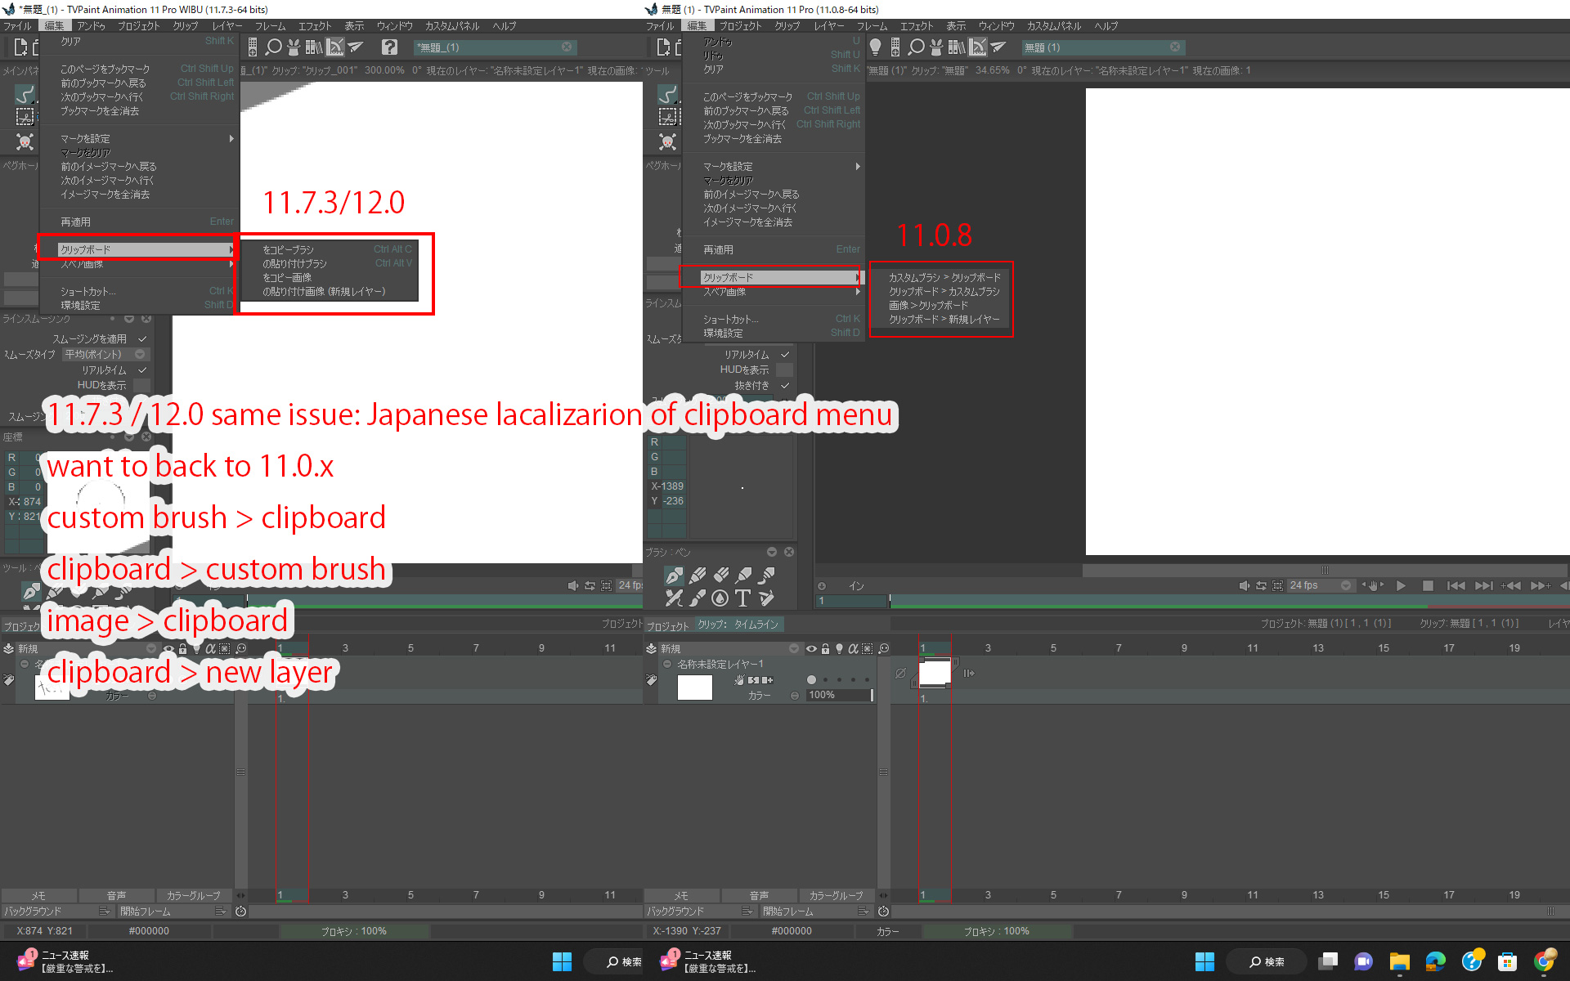Click horizontal canvas scrollbar in right window

point(1326,570)
